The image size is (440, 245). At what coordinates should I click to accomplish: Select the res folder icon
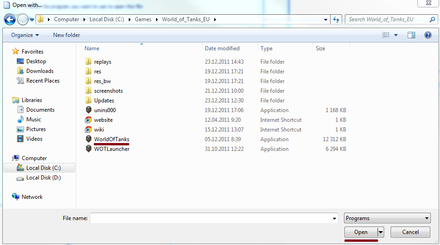coord(88,71)
